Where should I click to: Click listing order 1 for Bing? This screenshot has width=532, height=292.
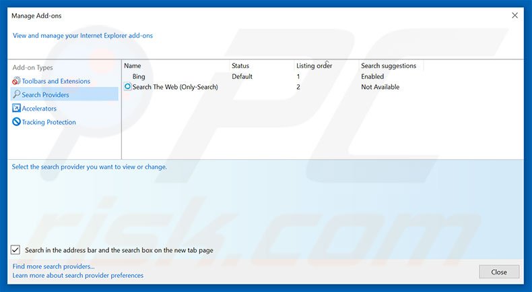298,76
